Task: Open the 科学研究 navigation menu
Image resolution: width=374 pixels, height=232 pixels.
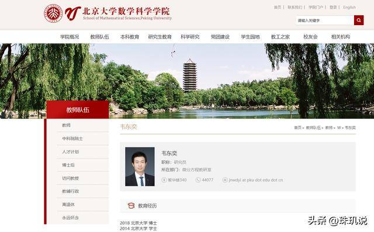Action: coord(190,37)
